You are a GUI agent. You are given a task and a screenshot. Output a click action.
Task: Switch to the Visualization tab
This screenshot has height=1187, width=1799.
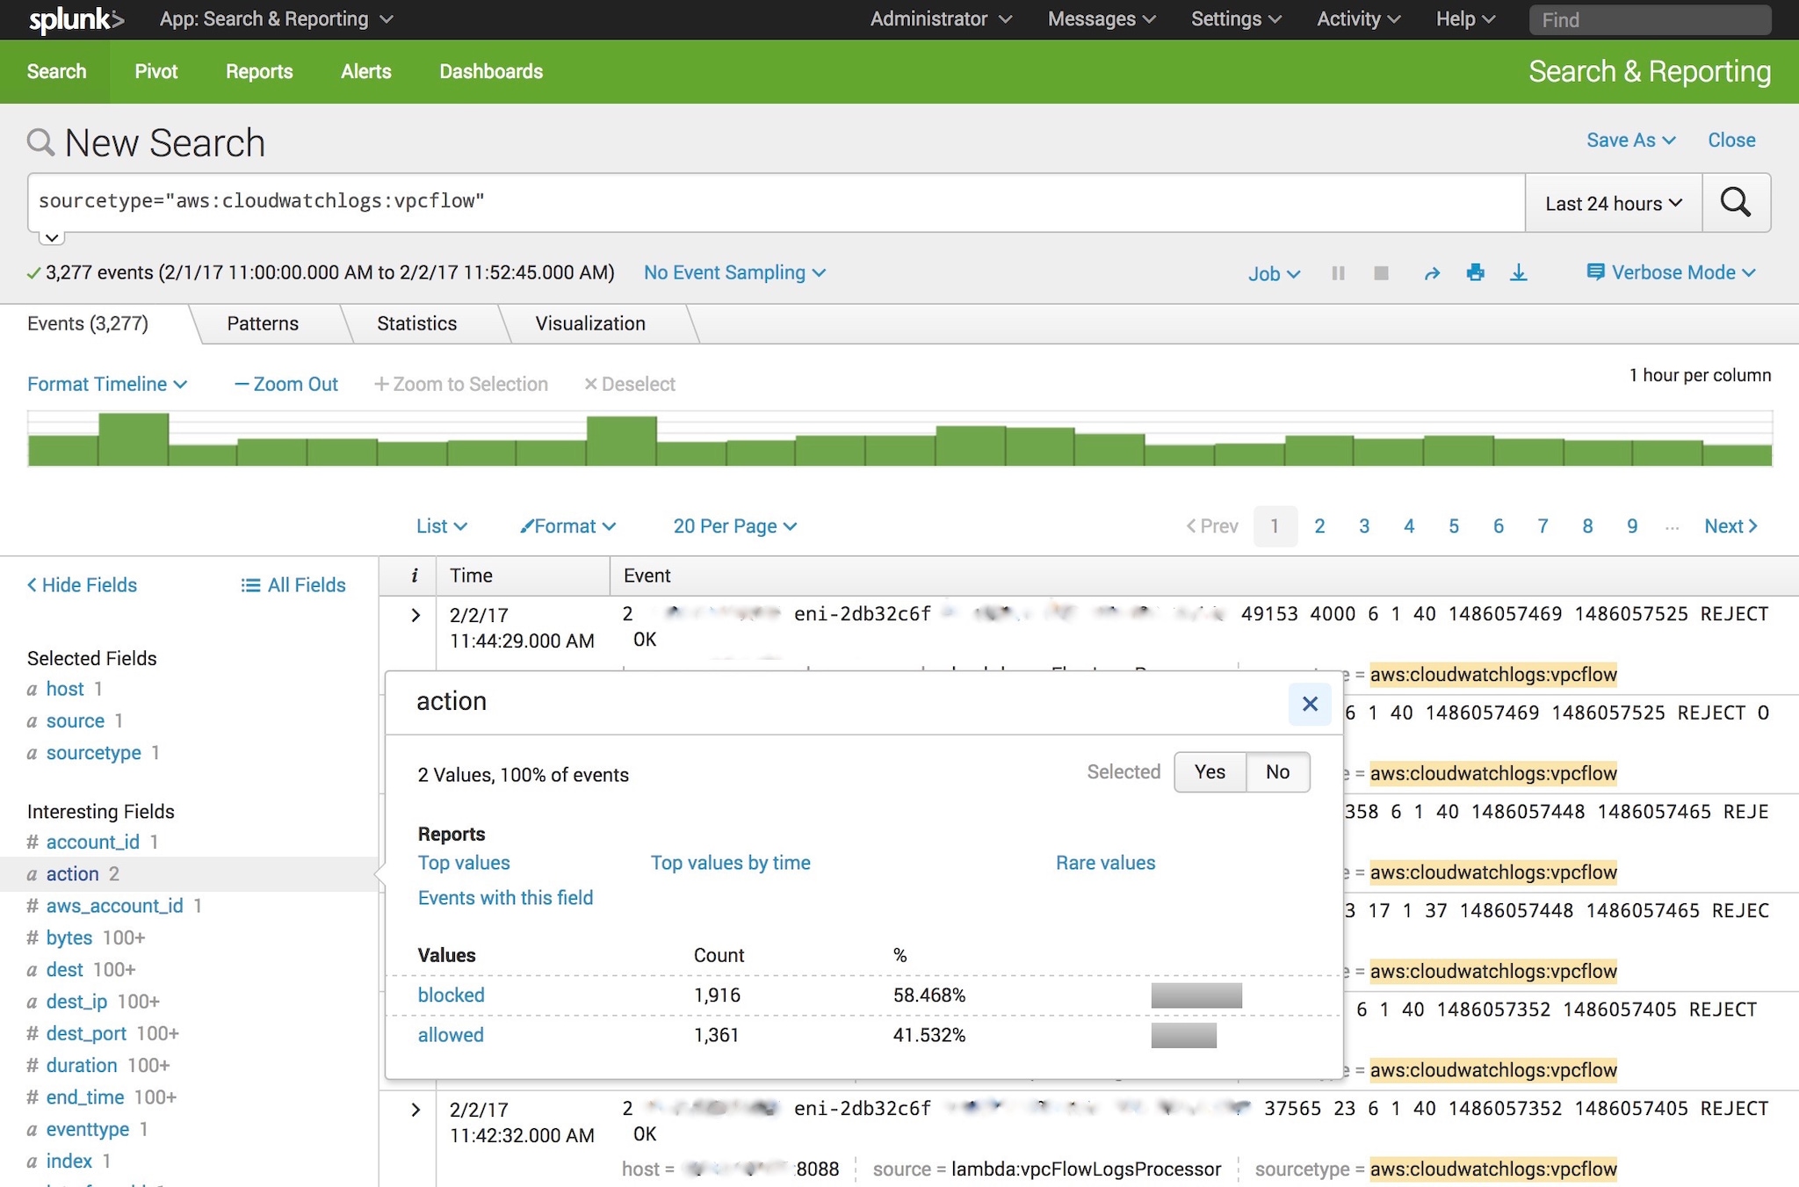tap(589, 323)
